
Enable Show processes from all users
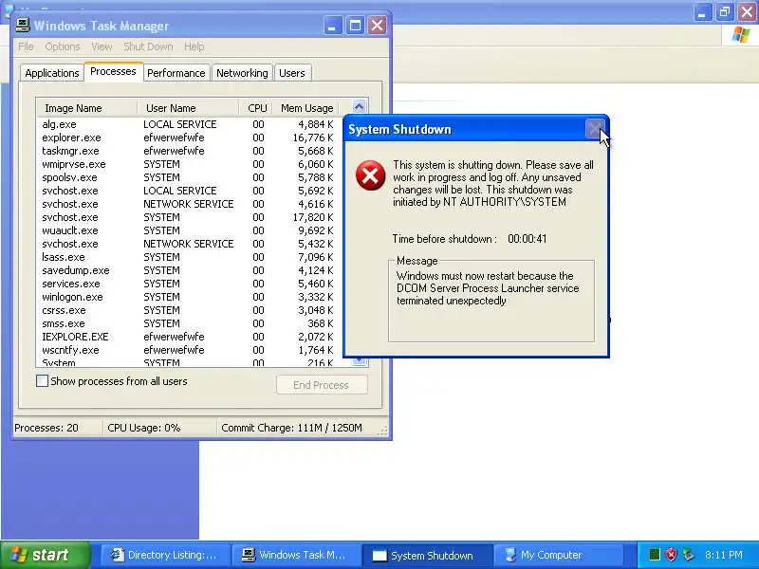[42, 381]
